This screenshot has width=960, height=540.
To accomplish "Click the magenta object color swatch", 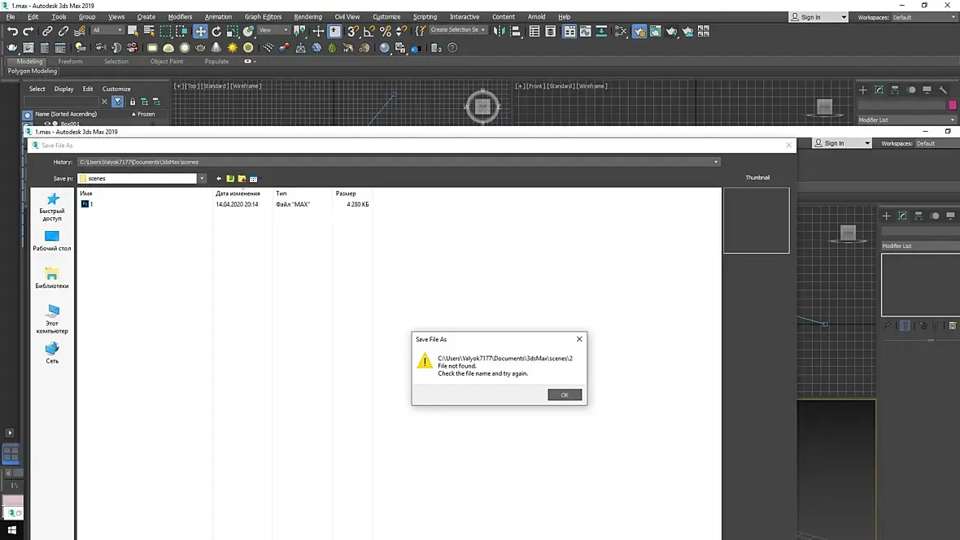I will tap(953, 105).
